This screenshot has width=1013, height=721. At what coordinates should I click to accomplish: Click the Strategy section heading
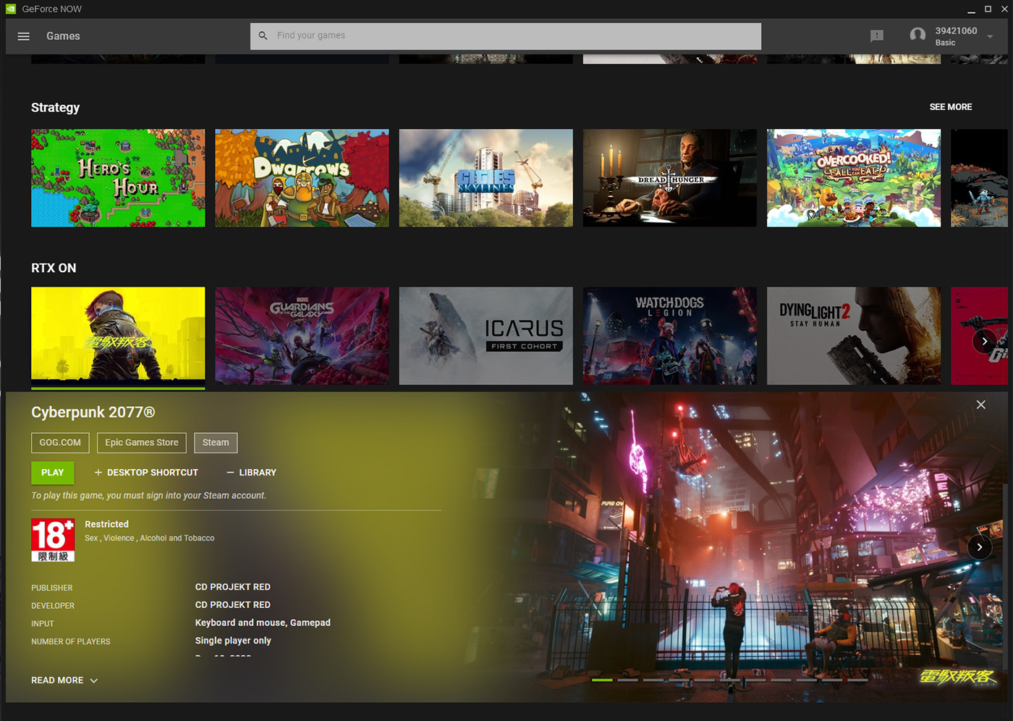pyautogui.click(x=55, y=107)
